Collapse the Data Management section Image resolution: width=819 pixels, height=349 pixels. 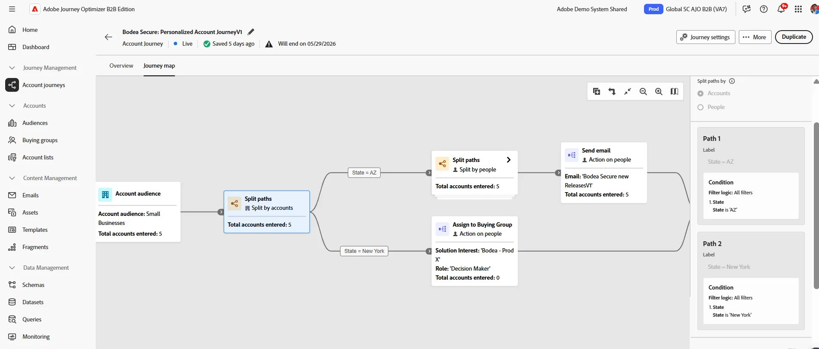(x=12, y=268)
